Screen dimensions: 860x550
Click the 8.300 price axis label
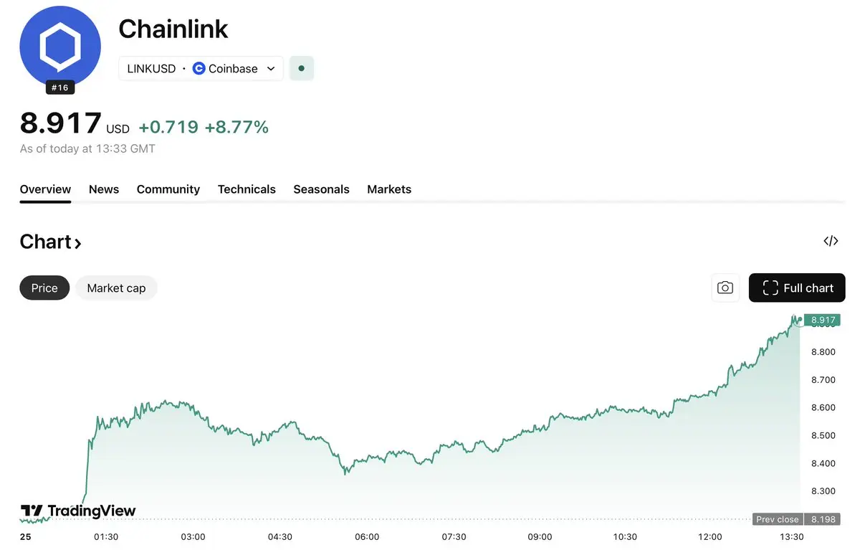823,491
